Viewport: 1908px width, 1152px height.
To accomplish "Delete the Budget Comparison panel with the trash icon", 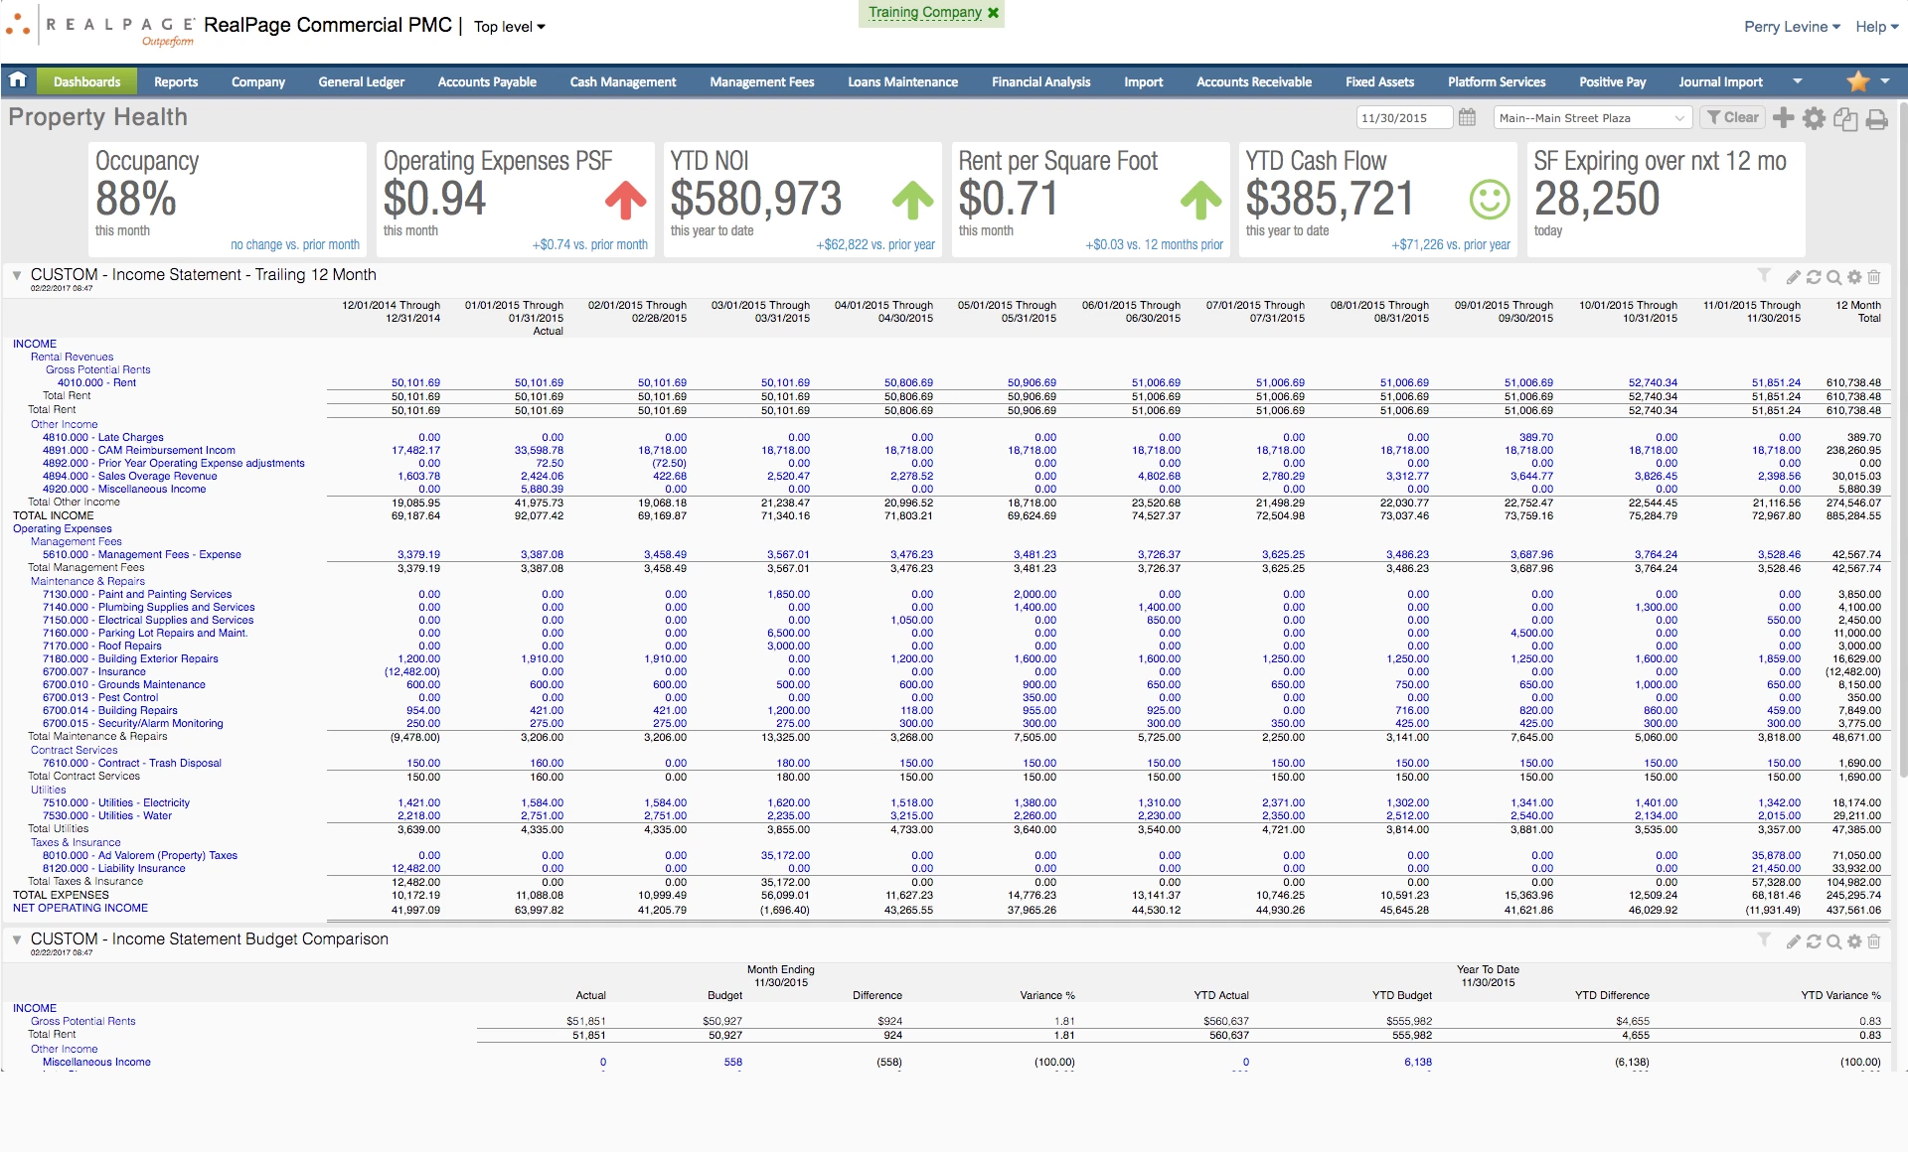I will tap(1875, 941).
